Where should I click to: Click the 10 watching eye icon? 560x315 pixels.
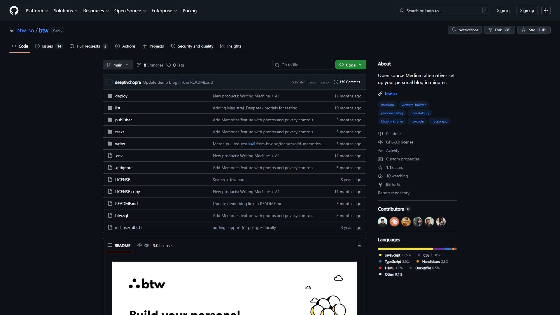point(380,176)
